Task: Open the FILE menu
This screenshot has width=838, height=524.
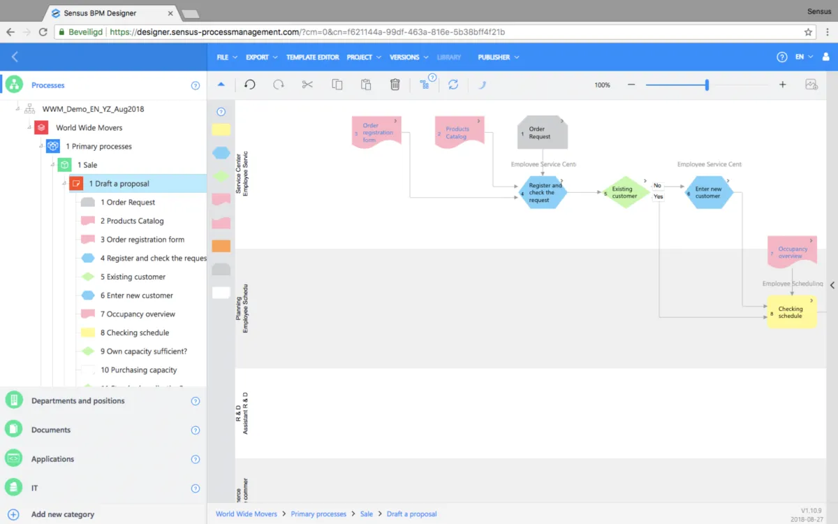Action: click(226, 57)
